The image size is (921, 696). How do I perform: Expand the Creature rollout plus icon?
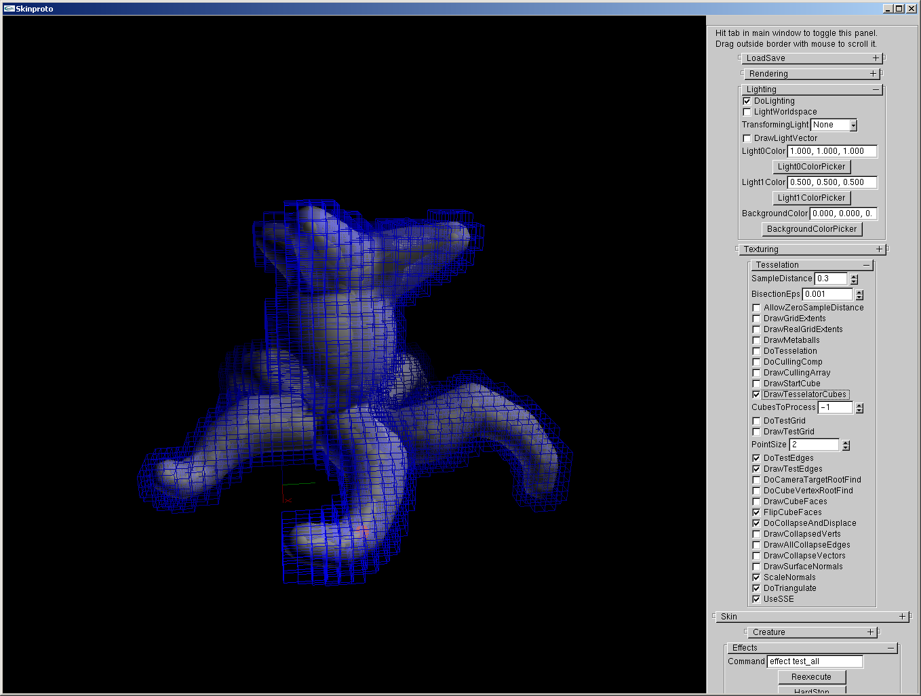tap(870, 632)
